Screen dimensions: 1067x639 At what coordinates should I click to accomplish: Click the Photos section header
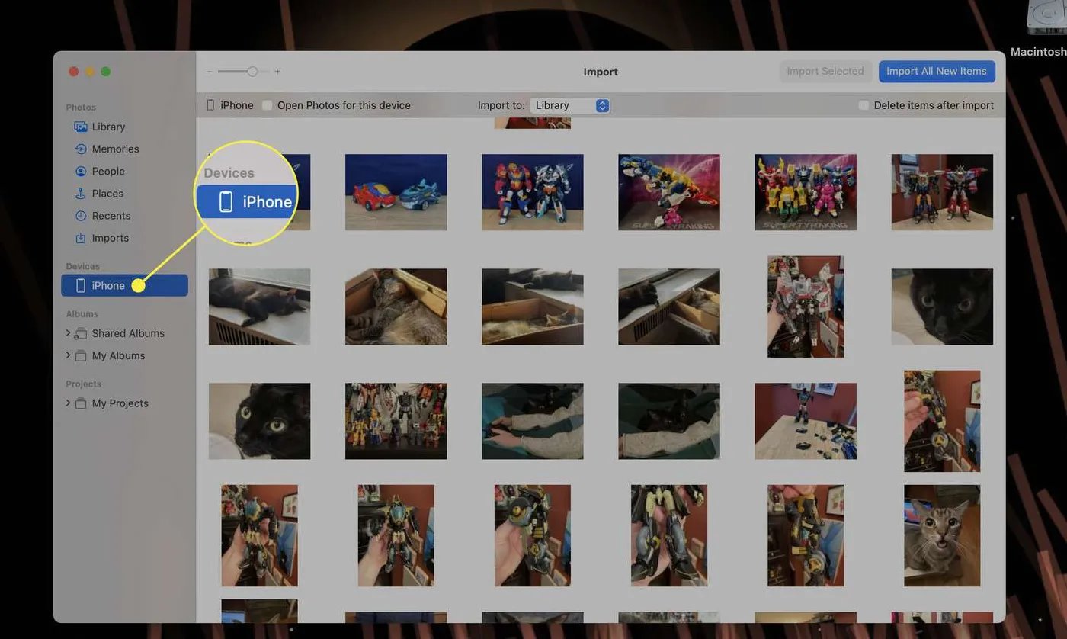[x=81, y=108]
